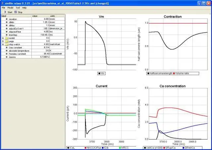Click the blue SRrel/Ca legend swatch
212x150 pixels.
click(x=184, y=148)
